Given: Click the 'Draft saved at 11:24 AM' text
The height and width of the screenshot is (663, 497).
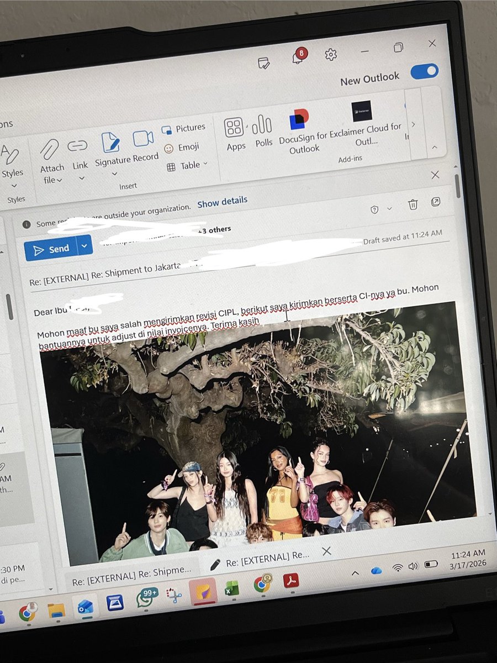Looking at the screenshot, I should tap(402, 238).
